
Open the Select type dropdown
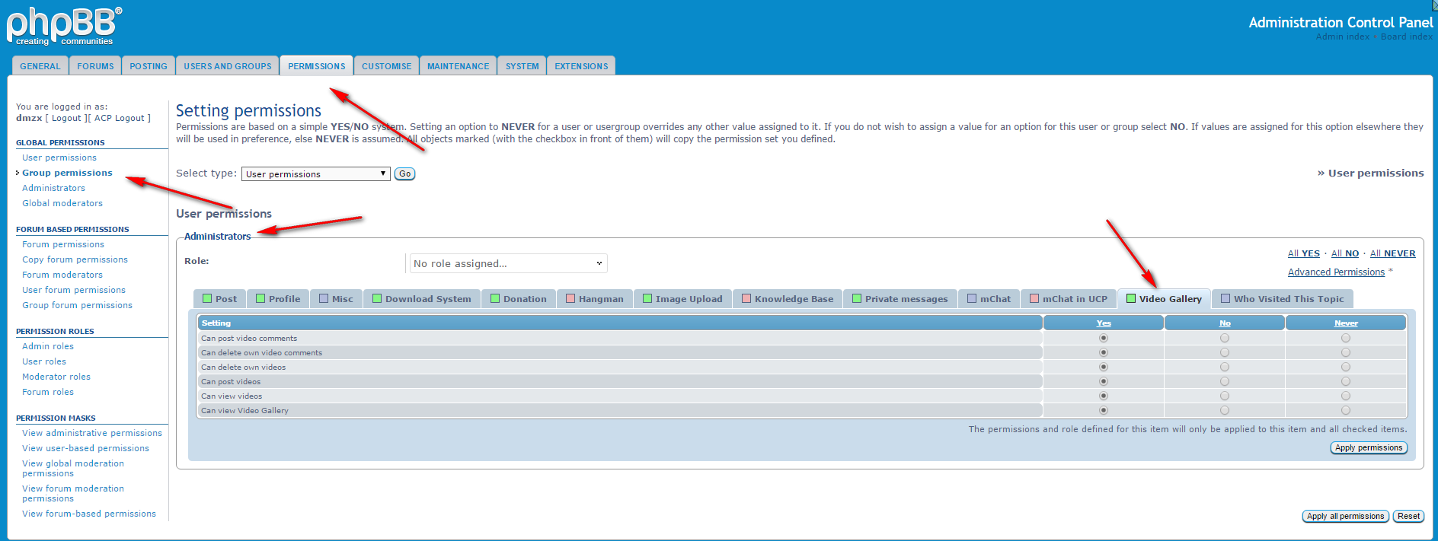pos(315,174)
